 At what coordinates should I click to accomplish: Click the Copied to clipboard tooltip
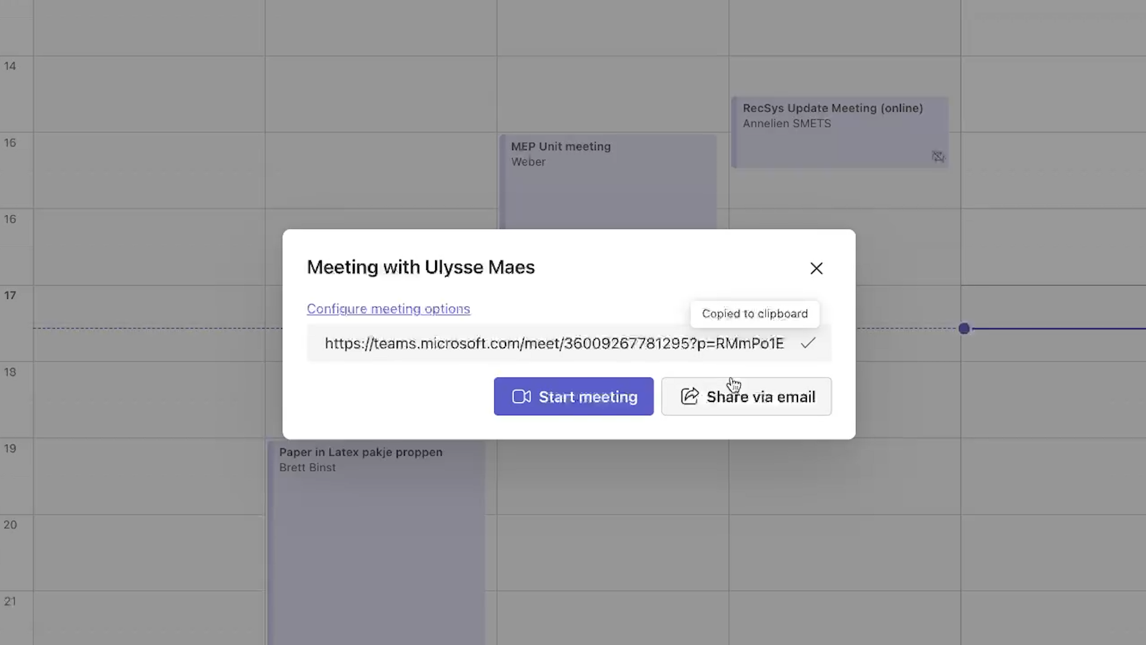[754, 314]
